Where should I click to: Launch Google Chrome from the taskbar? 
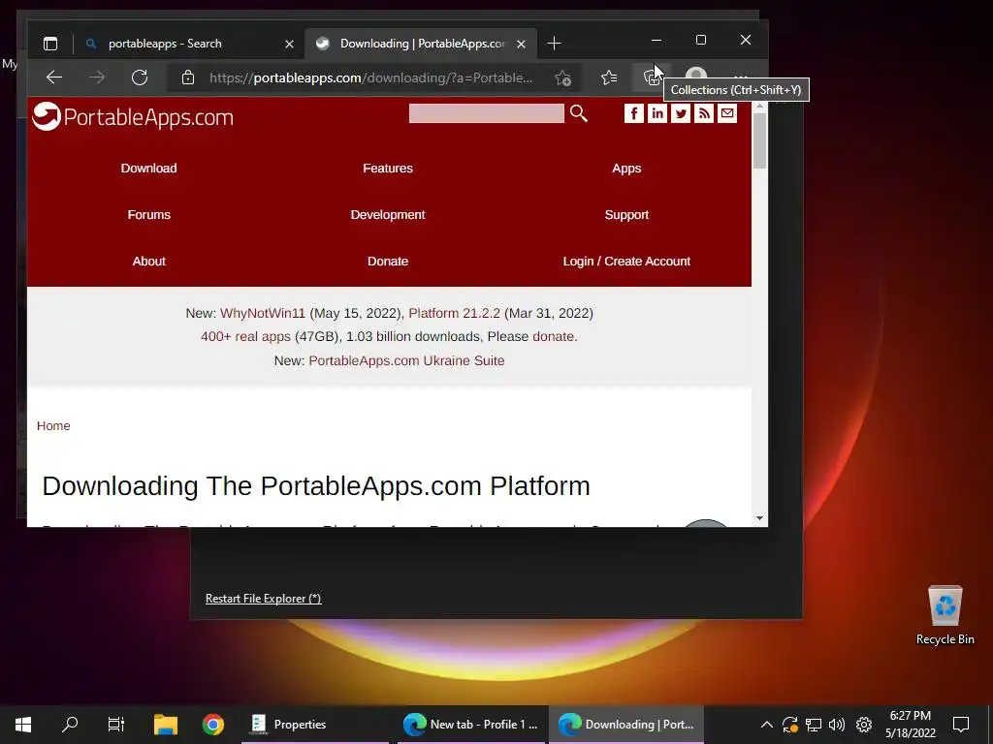(212, 725)
